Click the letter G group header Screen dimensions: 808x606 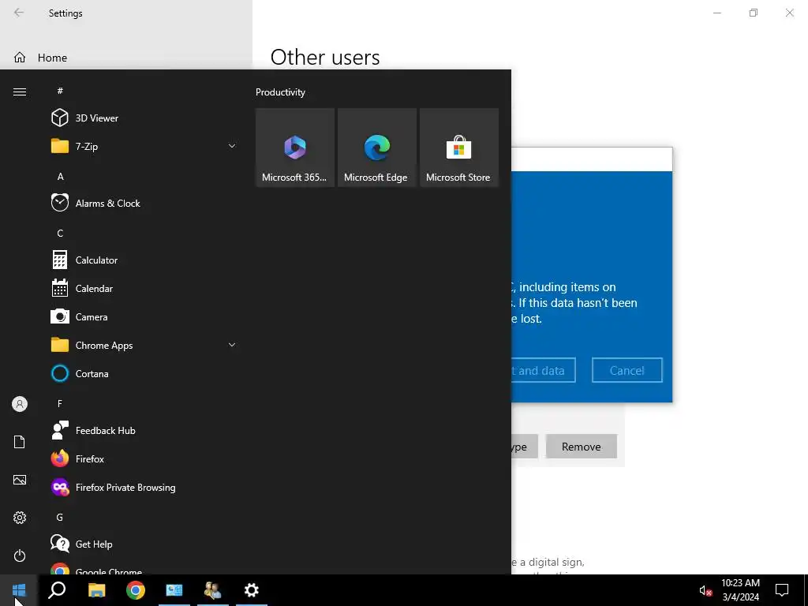pos(60,517)
